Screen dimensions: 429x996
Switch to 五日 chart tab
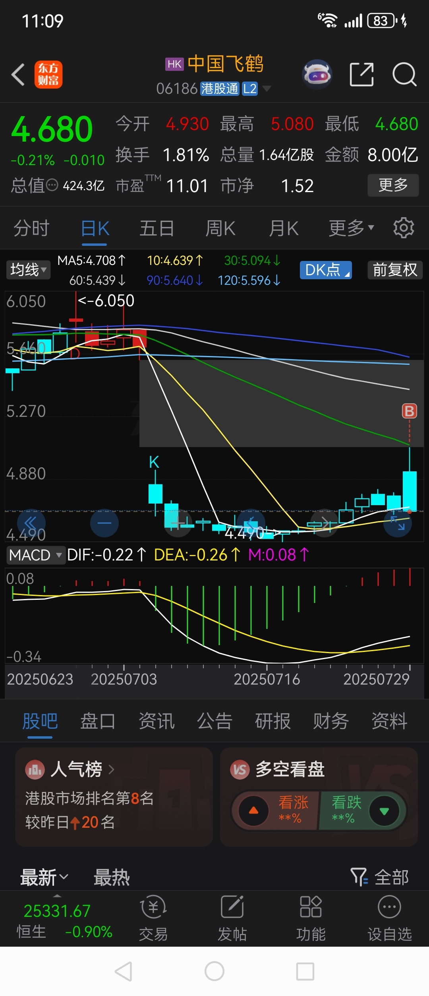pos(157,228)
